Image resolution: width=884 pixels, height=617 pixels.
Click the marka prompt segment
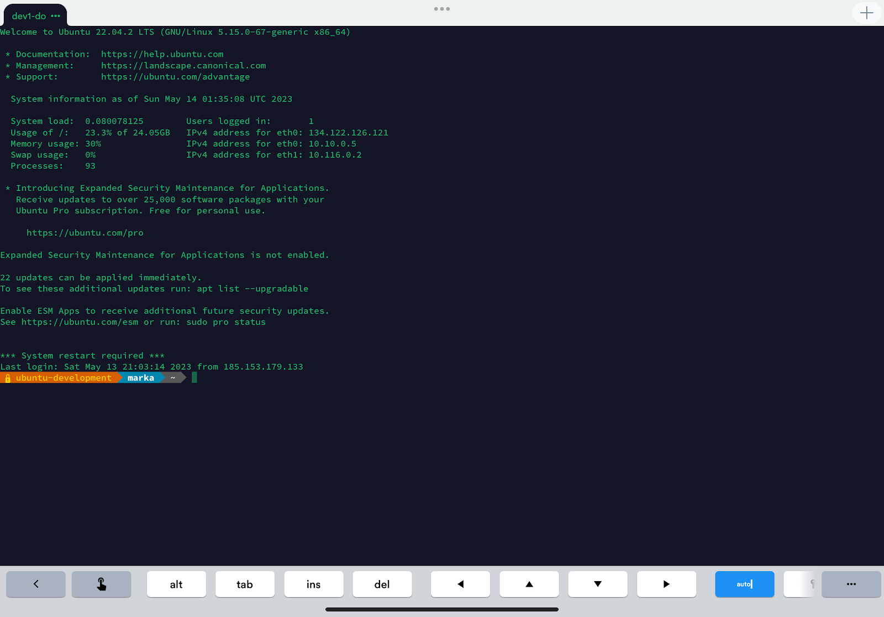click(141, 378)
